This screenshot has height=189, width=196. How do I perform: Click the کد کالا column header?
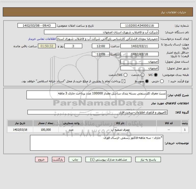click(x=169, y=123)
